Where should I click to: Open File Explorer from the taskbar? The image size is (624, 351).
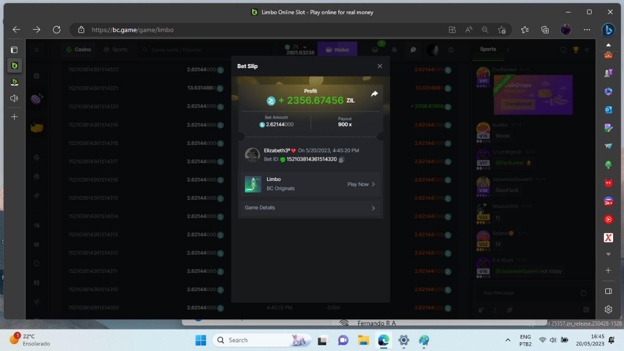point(363,340)
